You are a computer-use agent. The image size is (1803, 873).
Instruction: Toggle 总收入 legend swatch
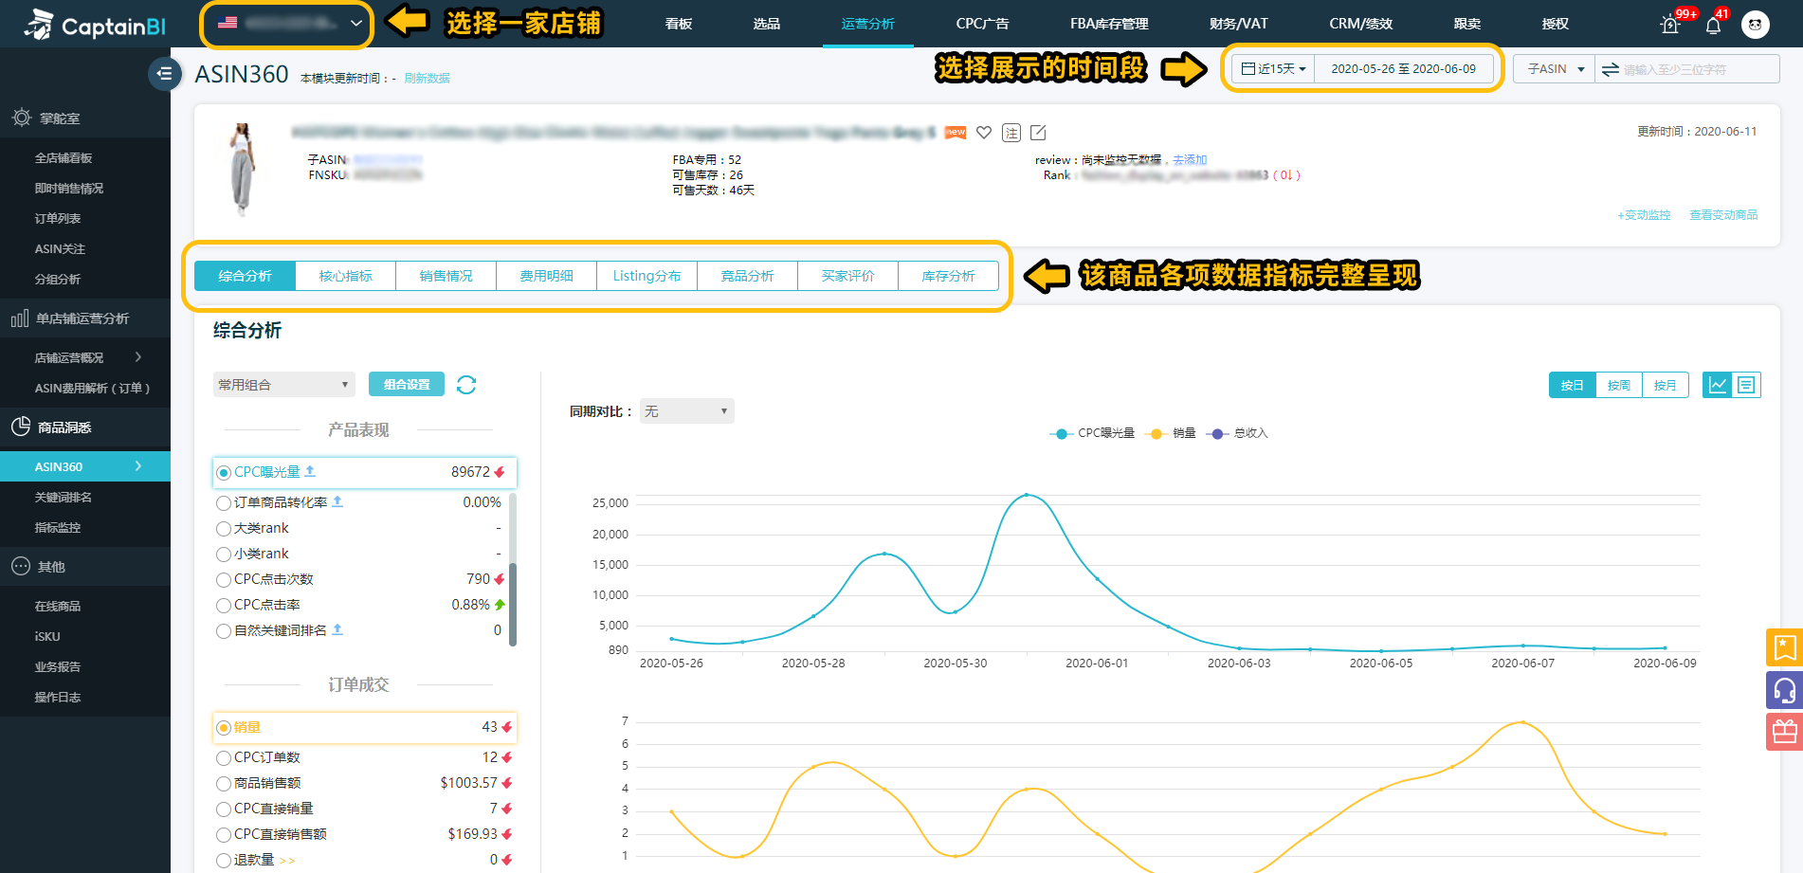click(x=1218, y=433)
